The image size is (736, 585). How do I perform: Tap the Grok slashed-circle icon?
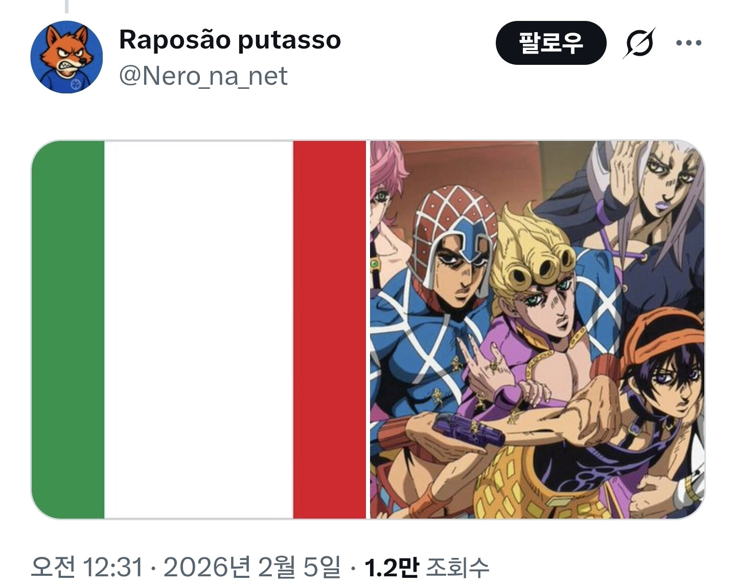(x=639, y=43)
